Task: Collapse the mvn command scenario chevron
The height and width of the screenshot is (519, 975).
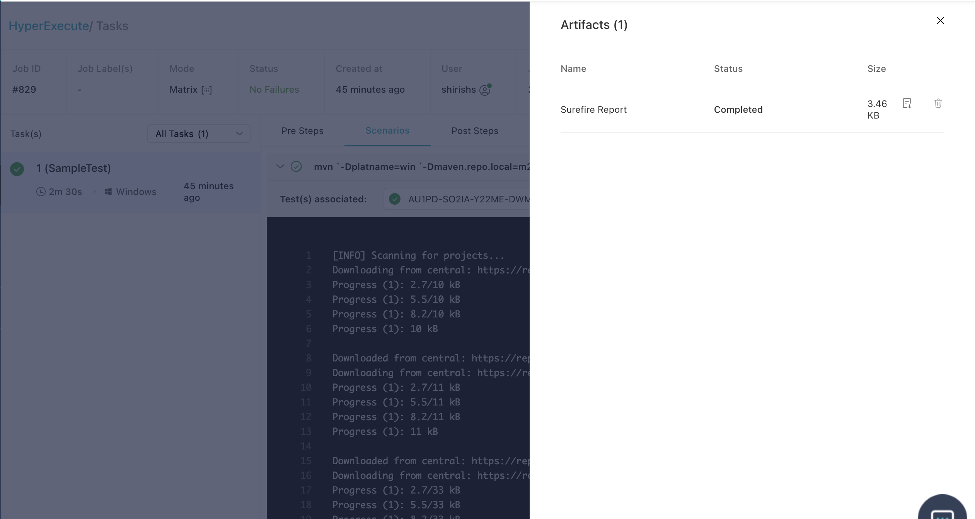Action: pyautogui.click(x=280, y=166)
